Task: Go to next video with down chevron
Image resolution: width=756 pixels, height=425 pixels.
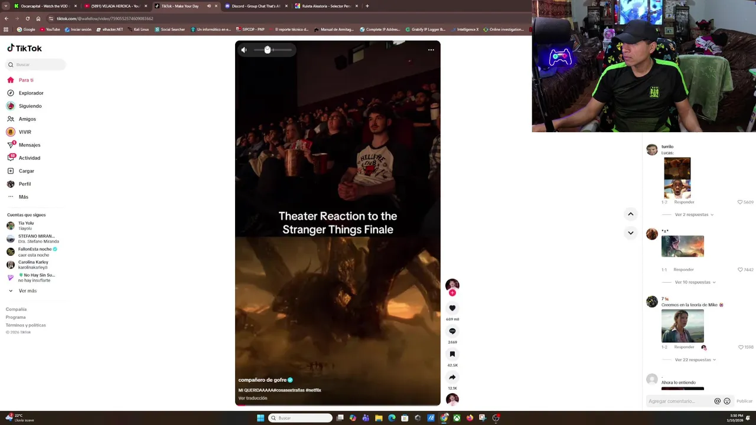Action: (631, 233)
